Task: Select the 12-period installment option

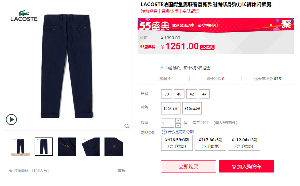Action: click(244, 143)
